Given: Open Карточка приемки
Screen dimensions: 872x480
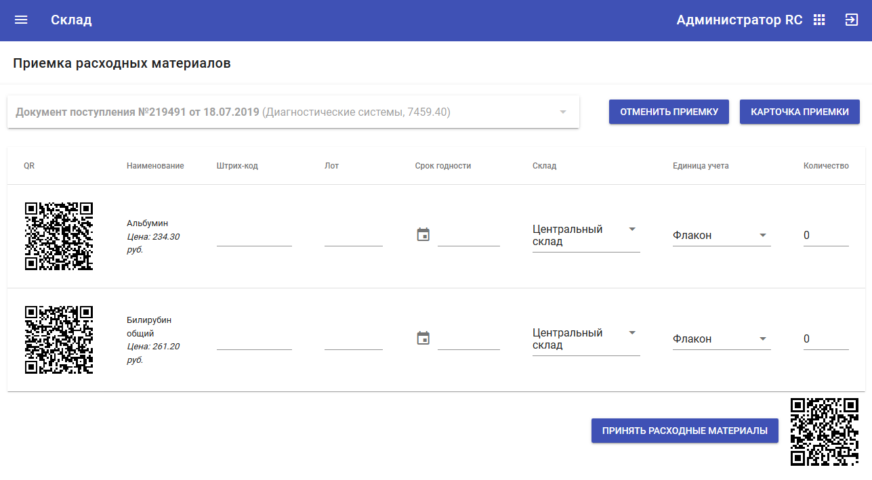Looking at the screenshot, I should 800,112.
